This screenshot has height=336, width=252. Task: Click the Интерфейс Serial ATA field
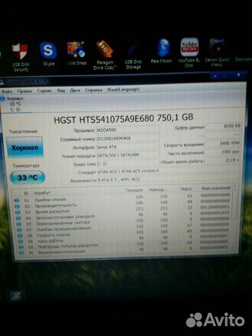[x=128, y=147]
